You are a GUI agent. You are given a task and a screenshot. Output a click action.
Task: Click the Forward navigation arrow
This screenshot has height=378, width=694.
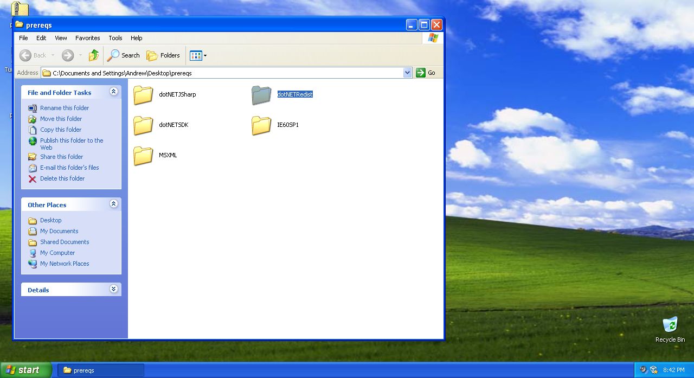tap(68, 55)
